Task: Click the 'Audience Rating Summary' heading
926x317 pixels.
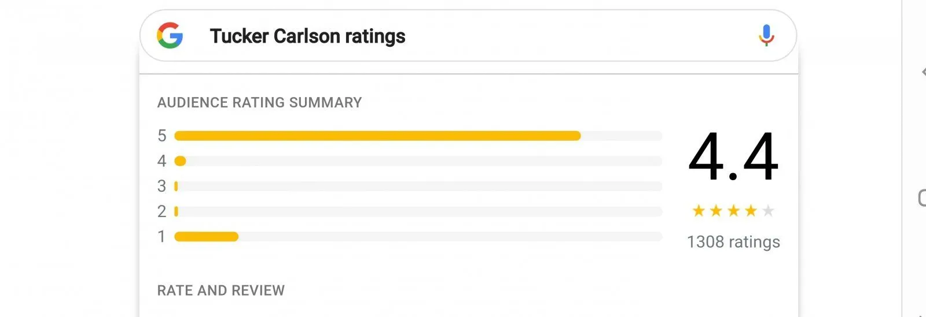Action: (x=259, y=103)
